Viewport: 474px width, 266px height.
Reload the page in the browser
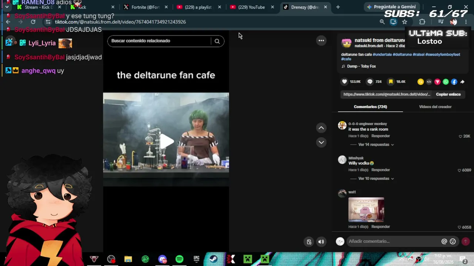point(33,22)
